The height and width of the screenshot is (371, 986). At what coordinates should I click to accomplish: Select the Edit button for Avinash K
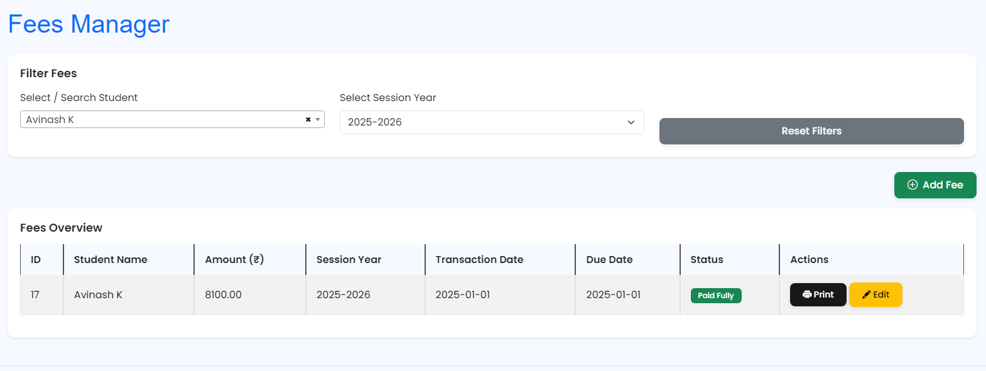875,294
